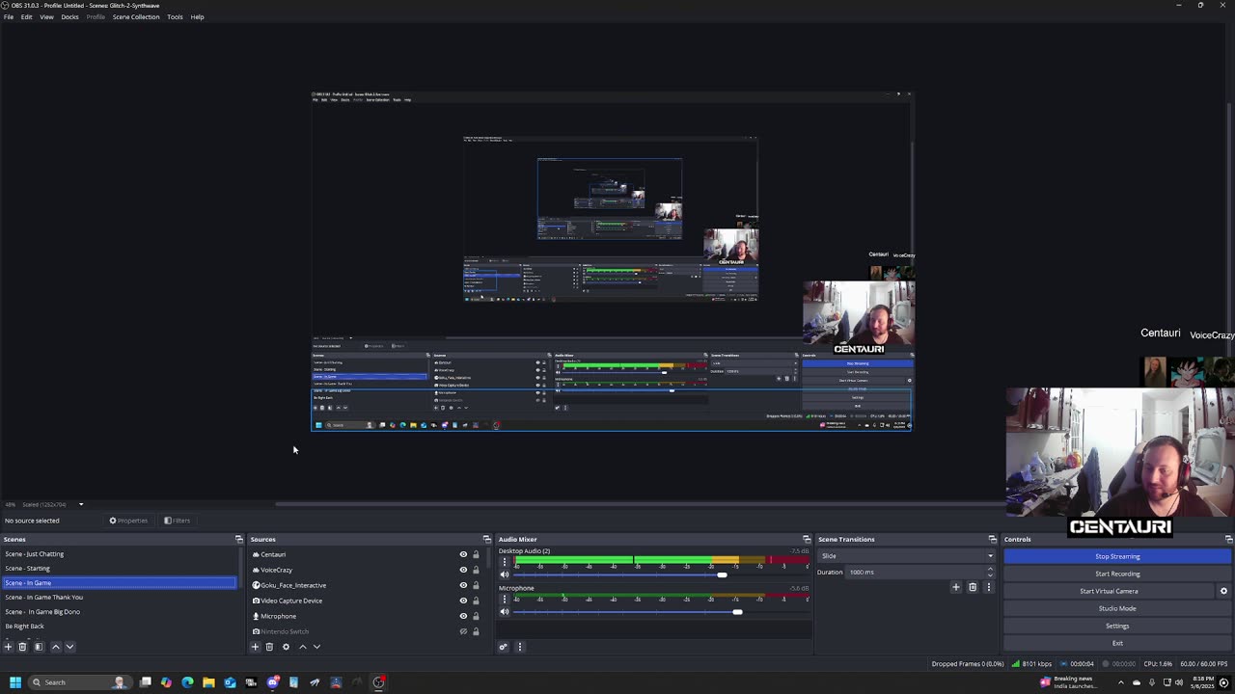This screenshot has height=694, width=1235.
Task: Open the Docks menu
Action: pyautogui.click(x=69, y=17)
